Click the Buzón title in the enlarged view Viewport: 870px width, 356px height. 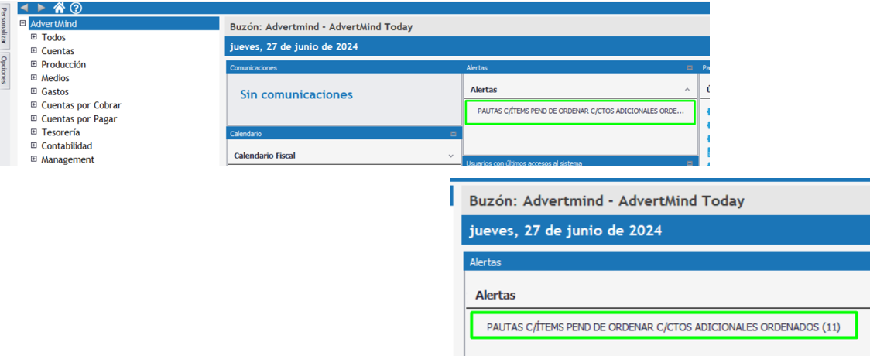pyautogui.click(x=607, y=200)
